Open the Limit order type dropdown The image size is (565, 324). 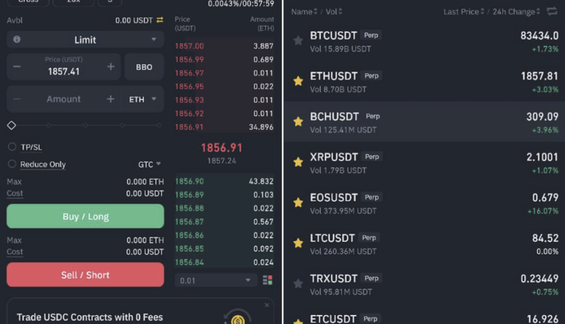(x=85, y=39)
